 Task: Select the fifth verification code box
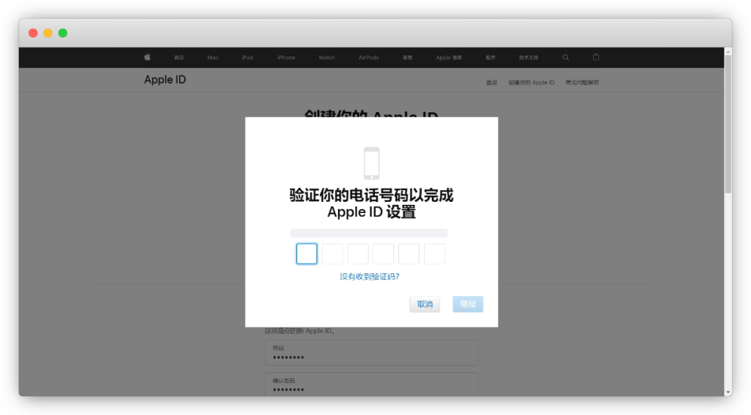[x=409, y=254]
